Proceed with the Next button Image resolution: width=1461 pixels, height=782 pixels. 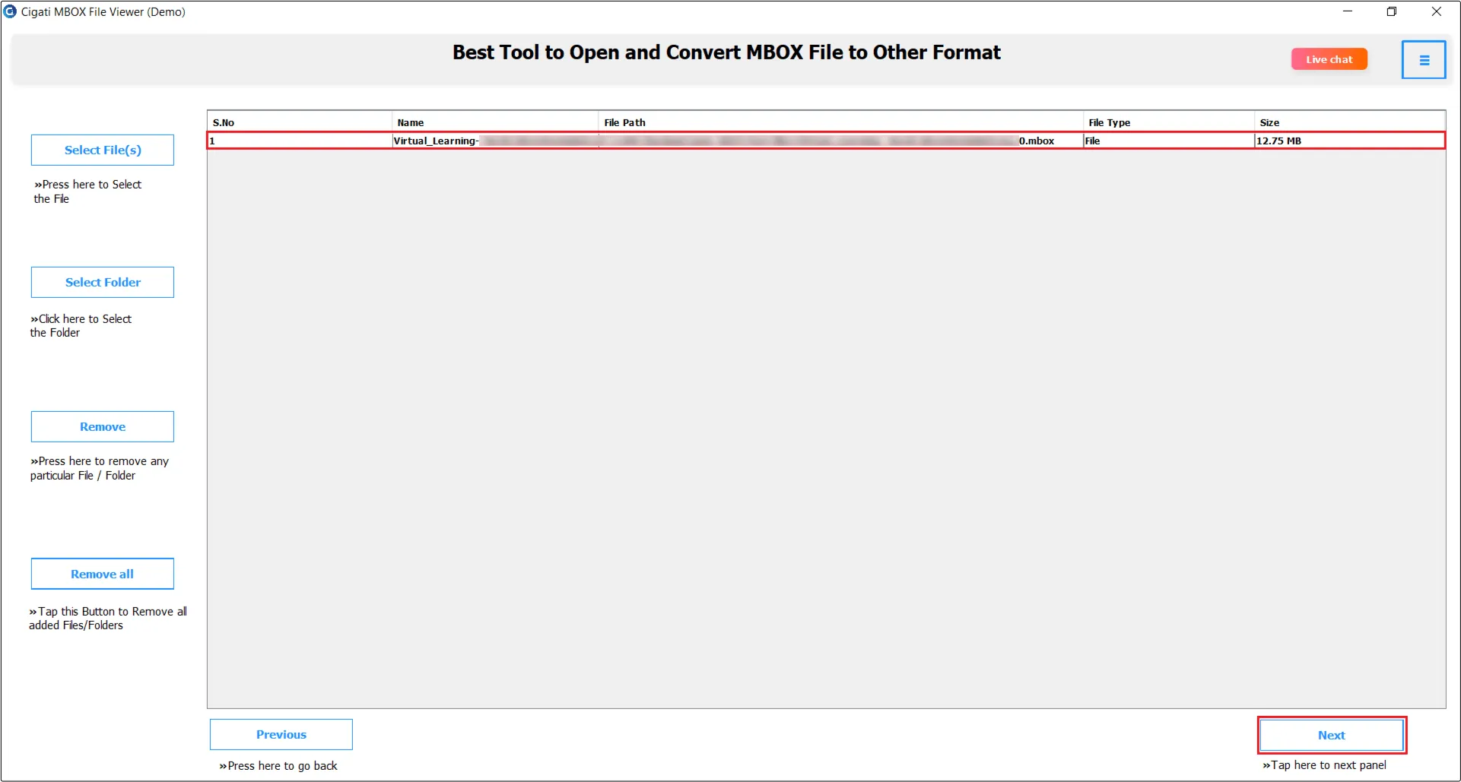pos(1332,735)
